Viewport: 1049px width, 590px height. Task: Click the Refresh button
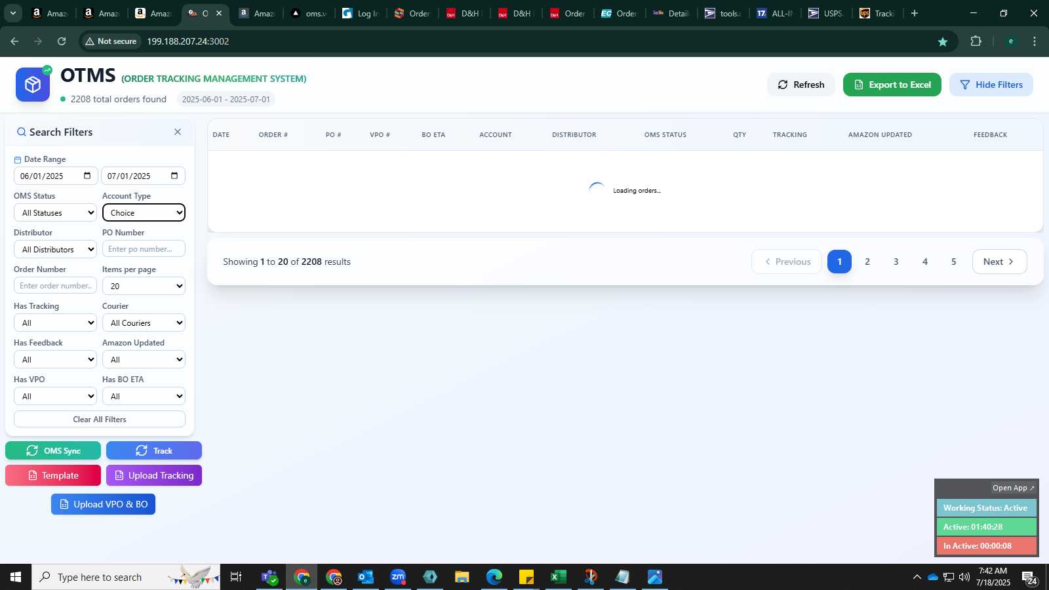801,85
